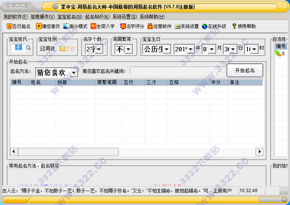Expand the 名字个数 dropdown
The image size is (290, 205).
pos(99,49)
